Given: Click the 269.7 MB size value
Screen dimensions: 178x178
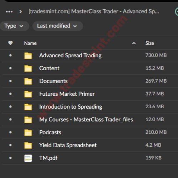Looking at the screenshot, I should tap(156, 81).
